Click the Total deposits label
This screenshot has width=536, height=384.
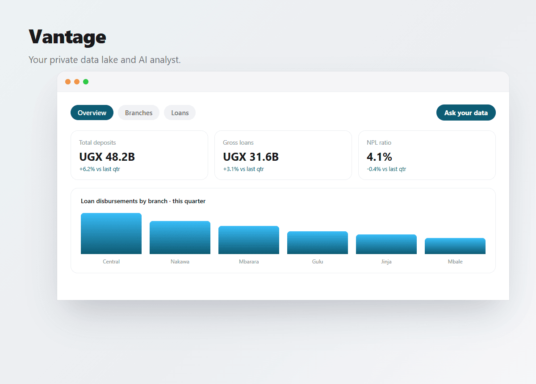click(97, 142)
